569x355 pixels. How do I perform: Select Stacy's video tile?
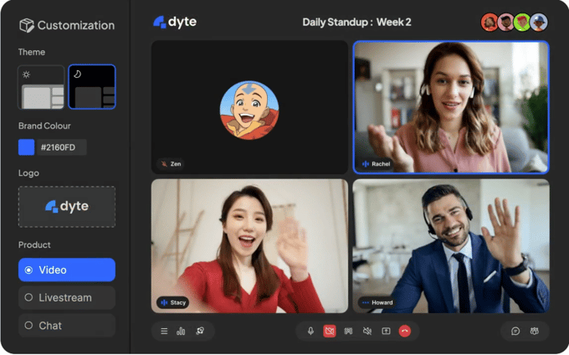point(249,246)
